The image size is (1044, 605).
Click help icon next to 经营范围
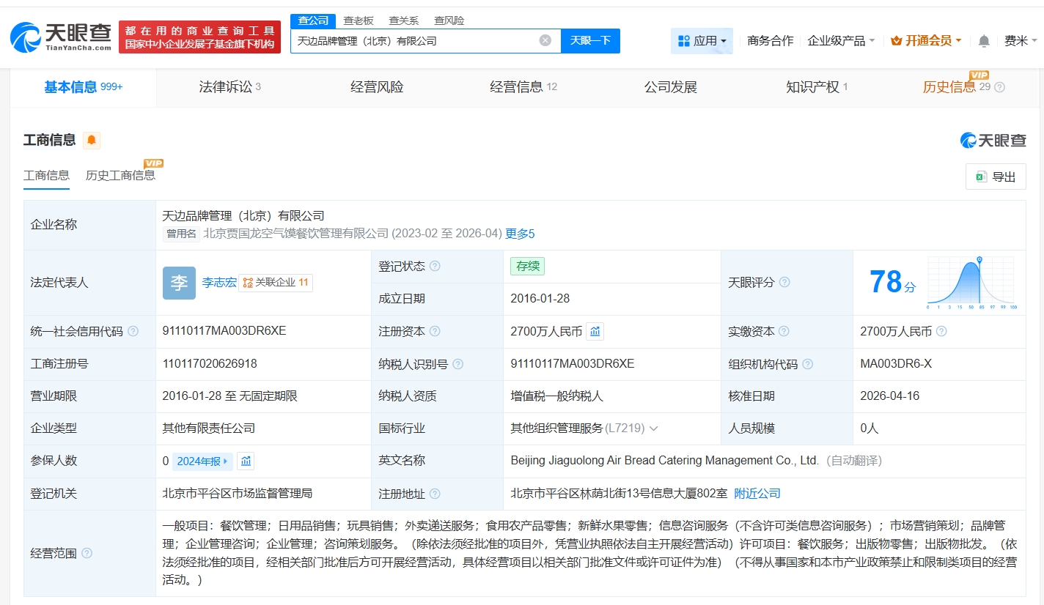(x=87, y=553)
